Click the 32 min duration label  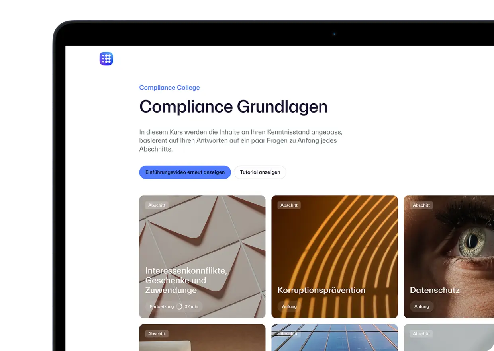191,306
